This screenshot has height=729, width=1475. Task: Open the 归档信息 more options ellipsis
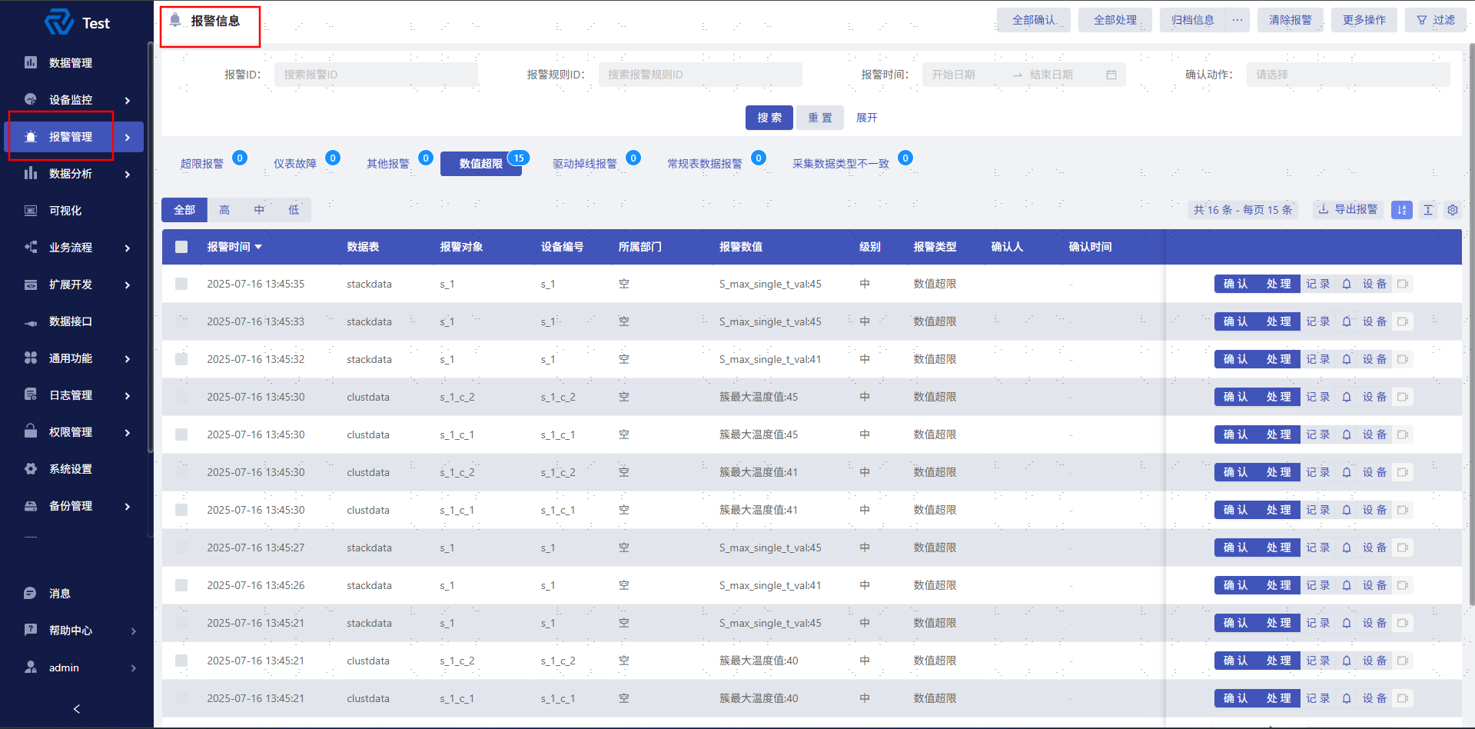point(1237,20)
